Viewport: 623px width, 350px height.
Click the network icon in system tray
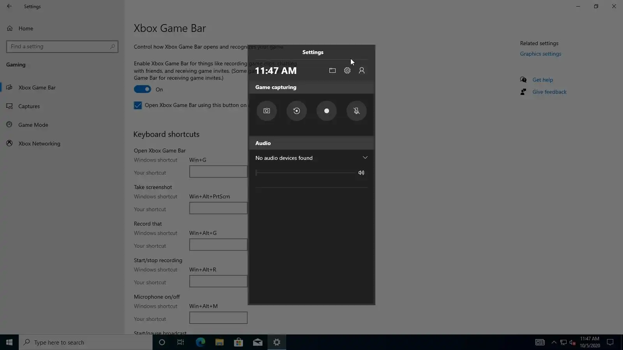[563, 342]
